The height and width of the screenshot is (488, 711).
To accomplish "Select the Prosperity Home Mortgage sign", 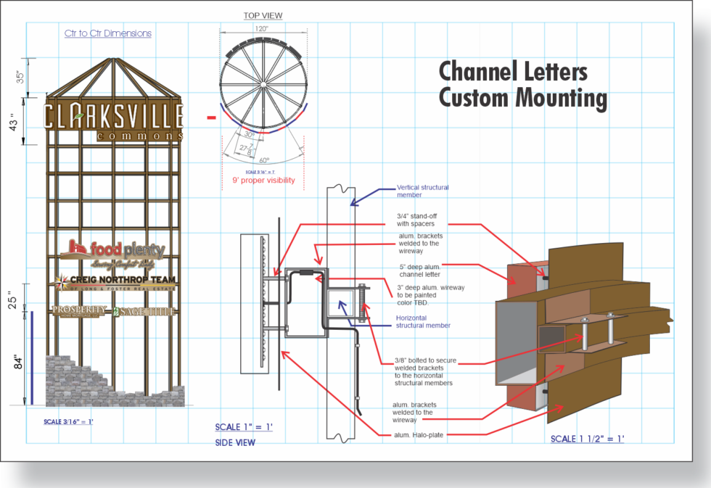I will 80,311.
